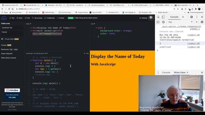
Task: Fold the body CSS rule
Action: point(96,28)
